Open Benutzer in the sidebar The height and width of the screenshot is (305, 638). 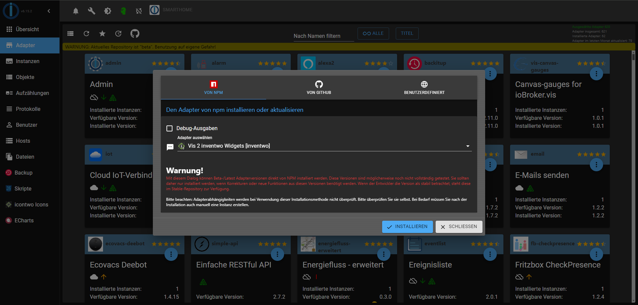click(x=30, y=125)
